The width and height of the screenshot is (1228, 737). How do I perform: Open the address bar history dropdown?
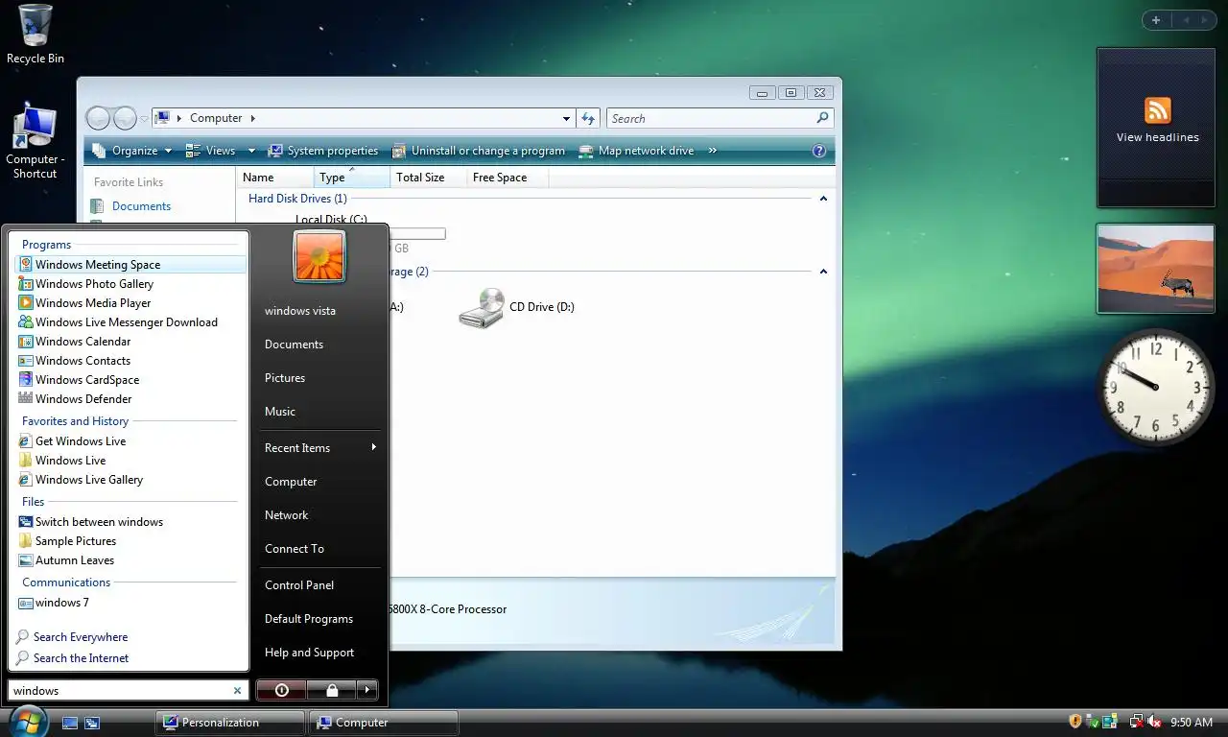(566, 118)
